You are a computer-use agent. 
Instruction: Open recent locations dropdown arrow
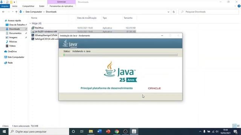click(x=12, y=12)
